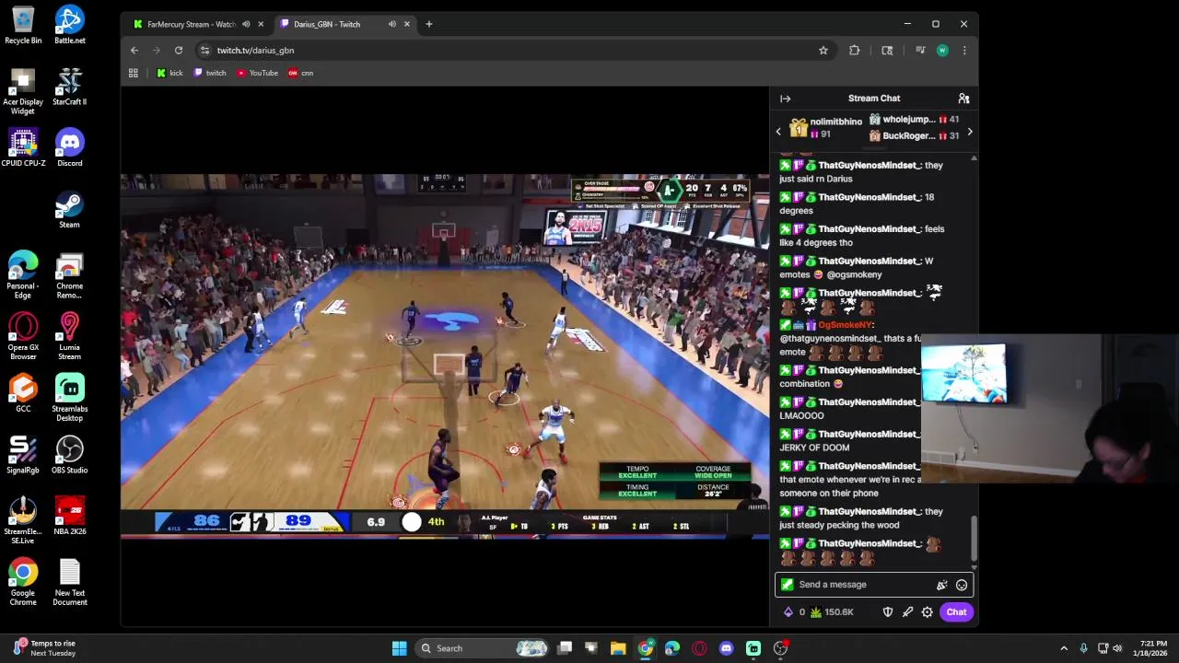
Task: Open a new browser tab
Action: tap(428, 24)
